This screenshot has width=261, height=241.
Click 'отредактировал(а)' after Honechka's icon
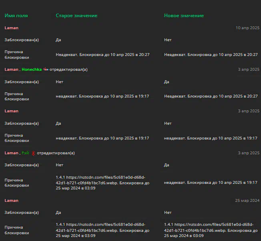point(68,70)
